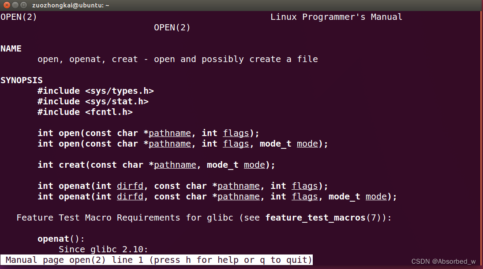The height and width of the screenshot is (269, 483).
Task: Click the #include <fcntl.h> line
Action: (x=85, y=112)
